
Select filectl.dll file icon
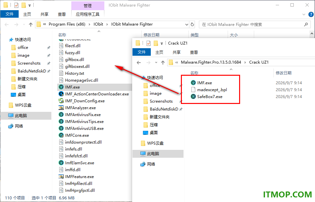(61, 46)
